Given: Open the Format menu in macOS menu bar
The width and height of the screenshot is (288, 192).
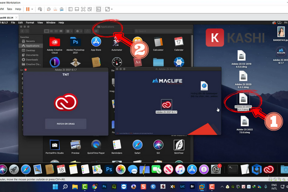Looking at the screenshot, I should coord(30,23).
